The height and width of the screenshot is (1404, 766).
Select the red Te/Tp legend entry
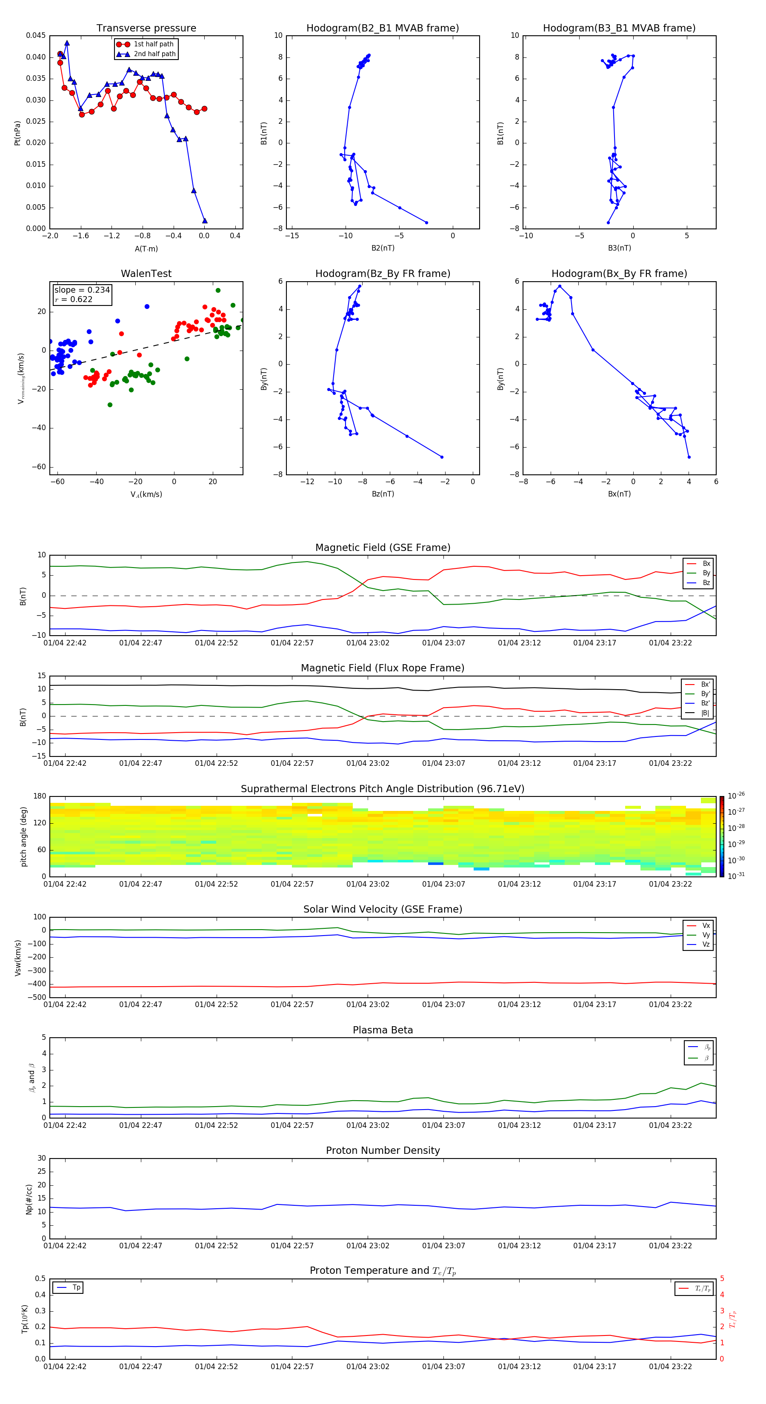(694, 1288)
